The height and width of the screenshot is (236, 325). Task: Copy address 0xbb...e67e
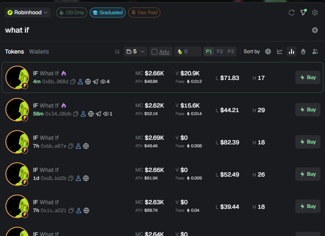coord(71,146)
